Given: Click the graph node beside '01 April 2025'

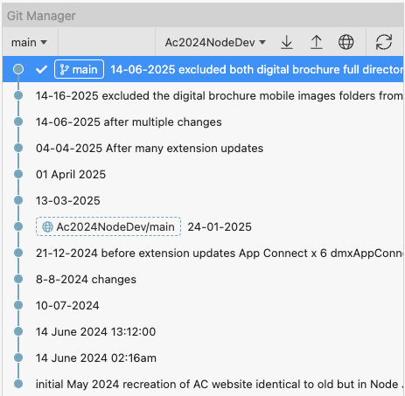Looking at the screenshot, I should pyautogui.click(x=18, y=174).
